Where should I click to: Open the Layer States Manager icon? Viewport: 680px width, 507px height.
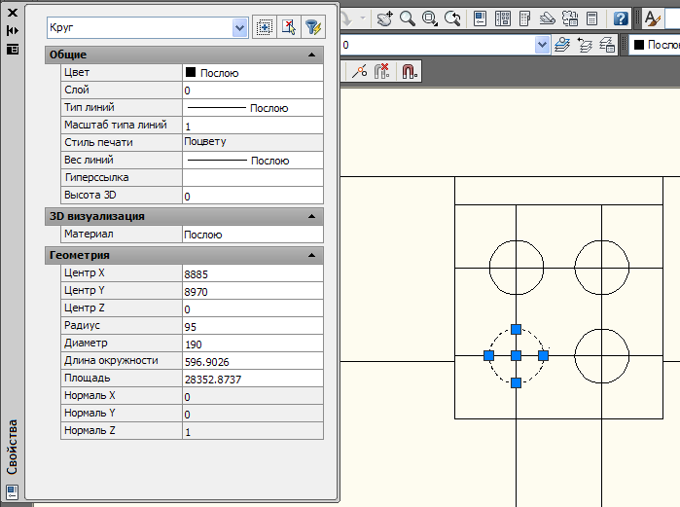coord(607,45)
